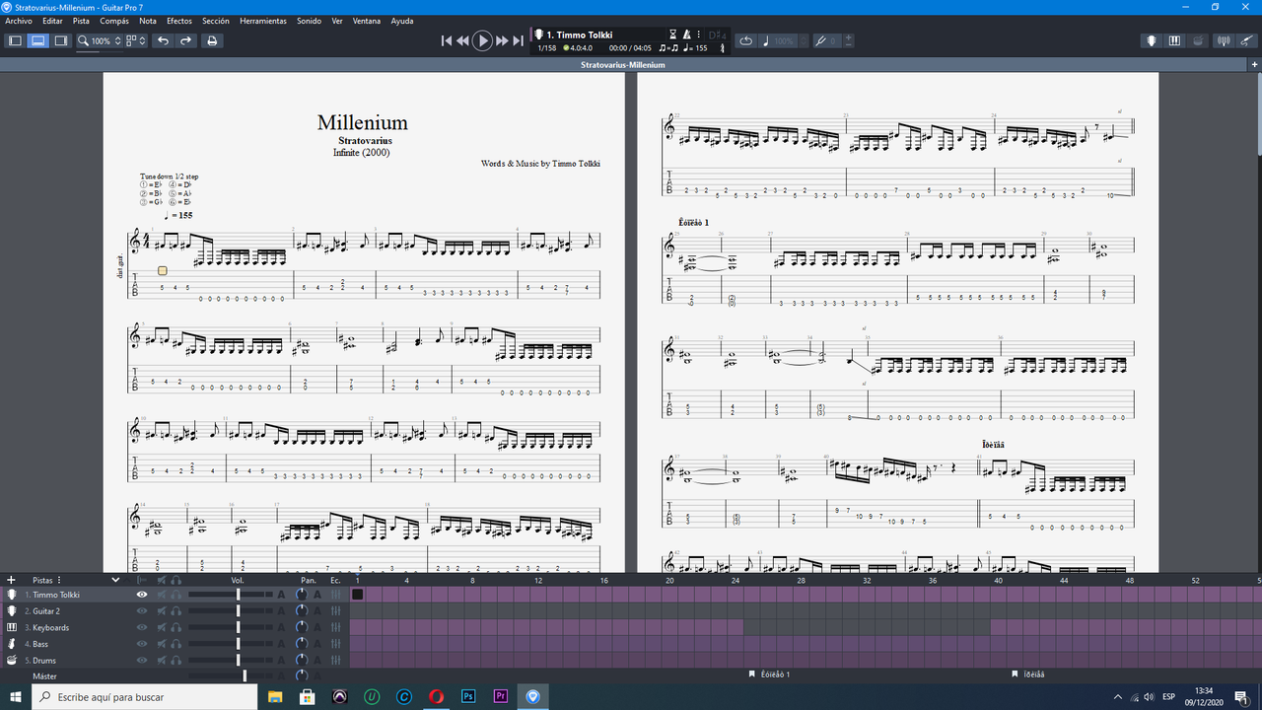Solo the Bass track with headphones icon
This screenshot has width=1262, height=710.
[x=176, y=644]
